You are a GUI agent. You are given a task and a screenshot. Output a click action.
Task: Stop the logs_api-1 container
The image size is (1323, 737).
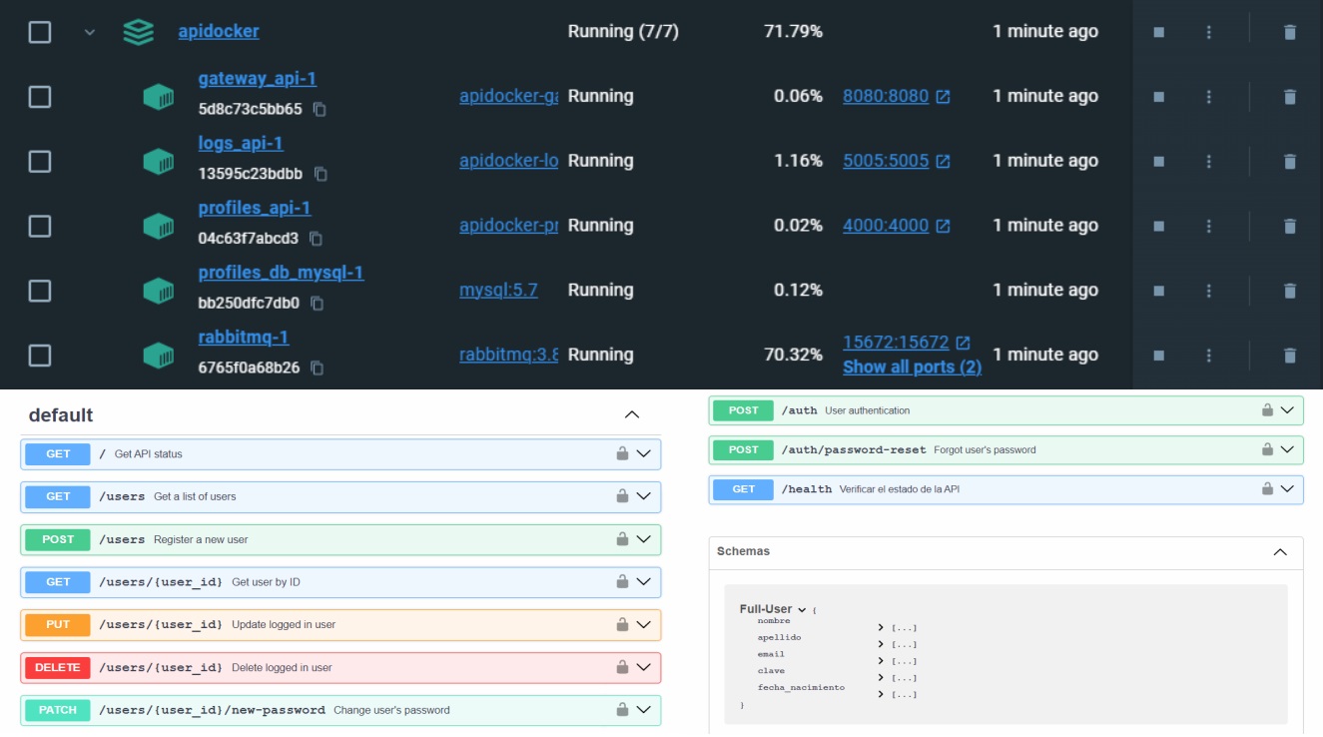click(x=1158, y=161)
